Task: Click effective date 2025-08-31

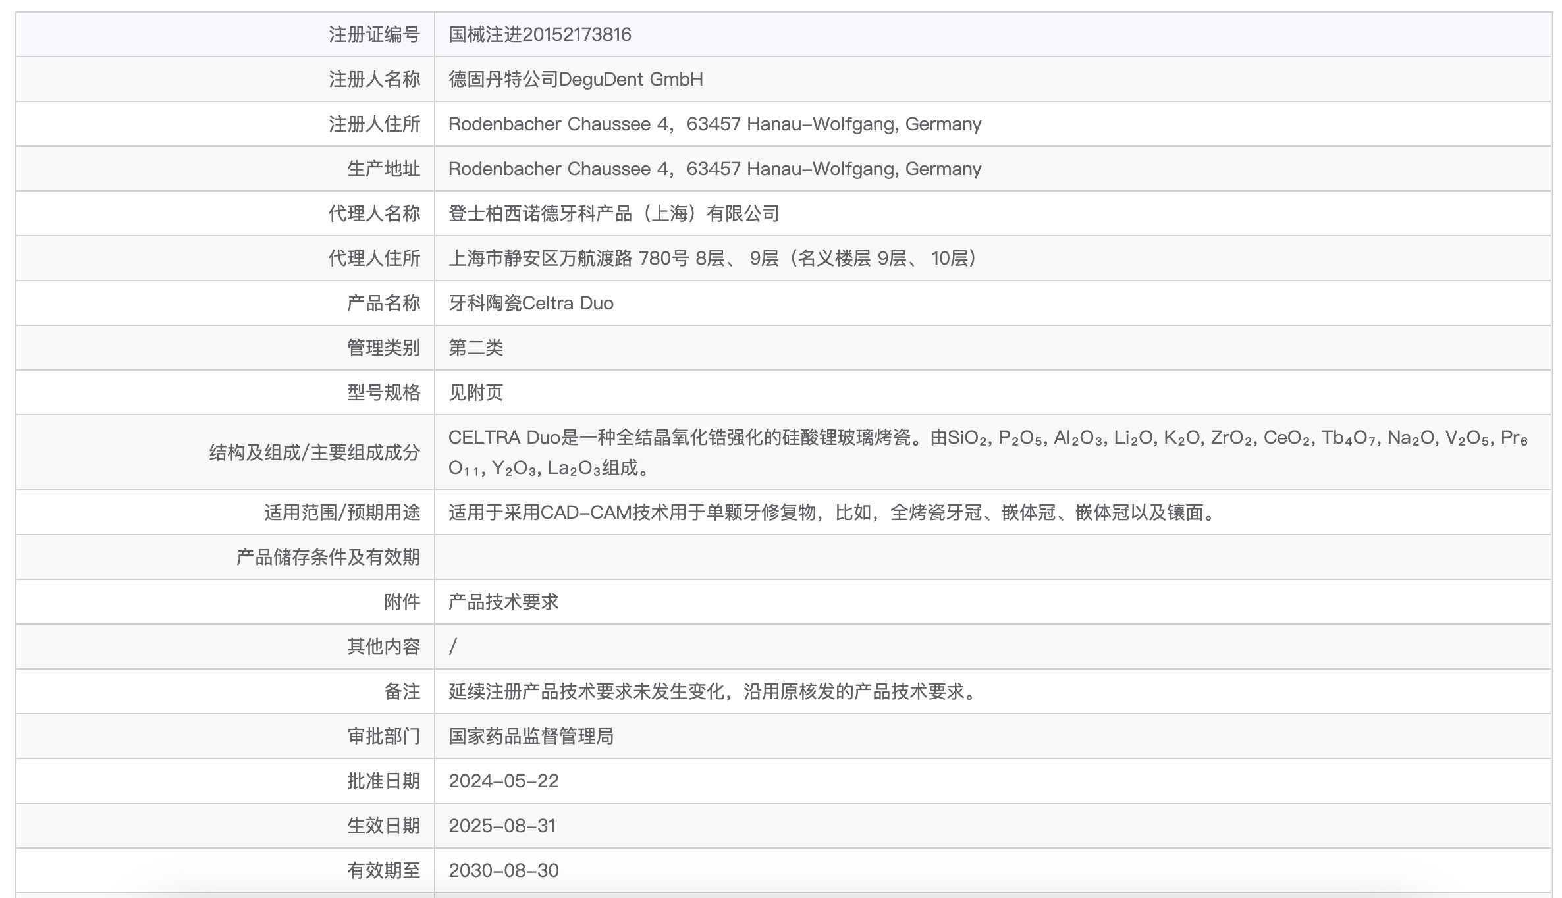Action: point(502,826)
